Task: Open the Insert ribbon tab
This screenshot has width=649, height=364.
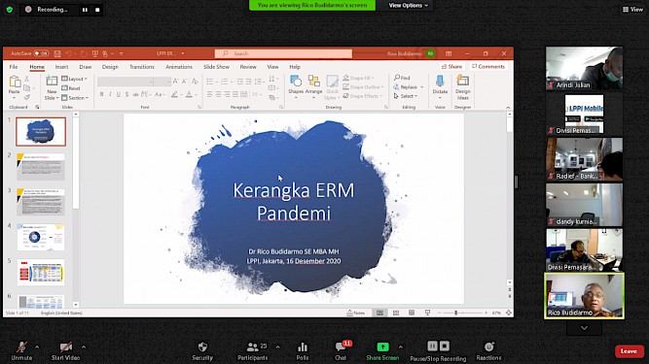Action: tap(61, 67)
